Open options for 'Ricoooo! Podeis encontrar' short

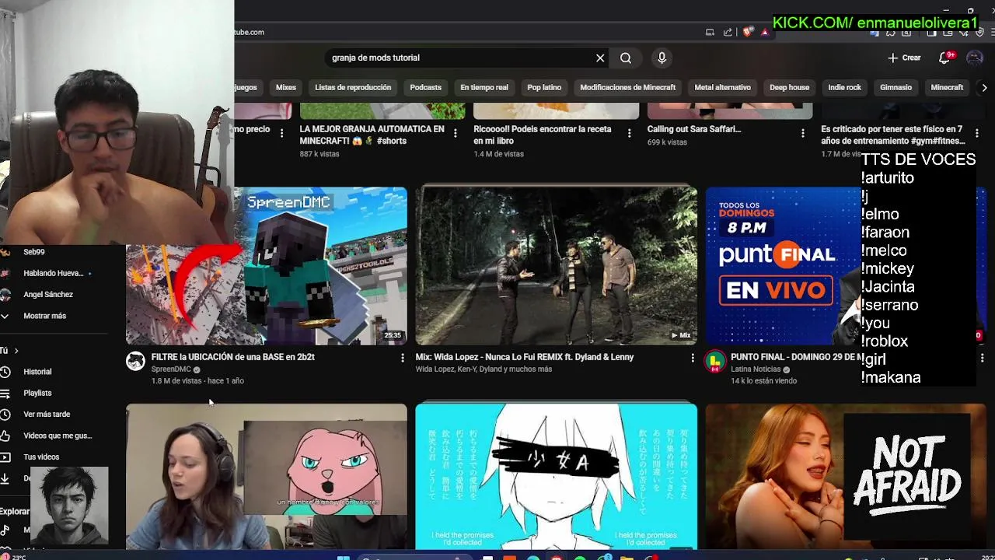coord(630,134)
